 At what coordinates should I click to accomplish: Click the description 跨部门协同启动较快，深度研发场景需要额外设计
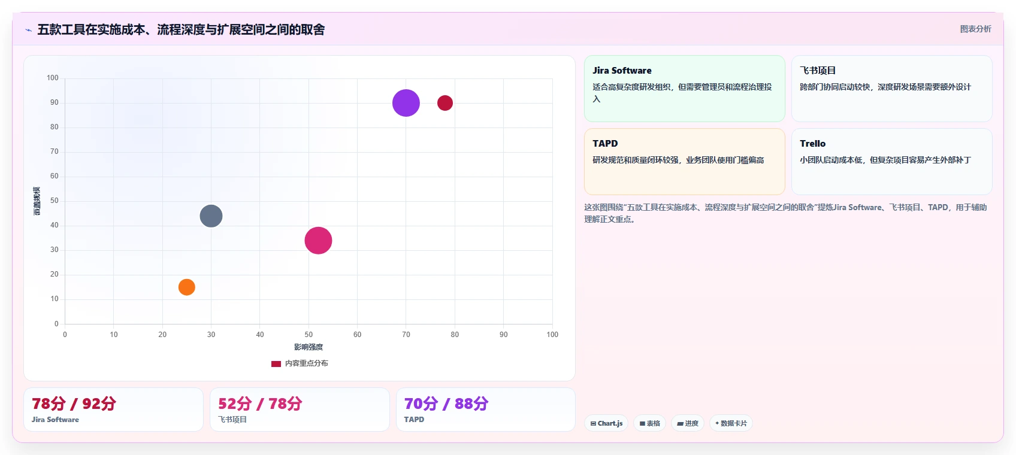point(885,87)
